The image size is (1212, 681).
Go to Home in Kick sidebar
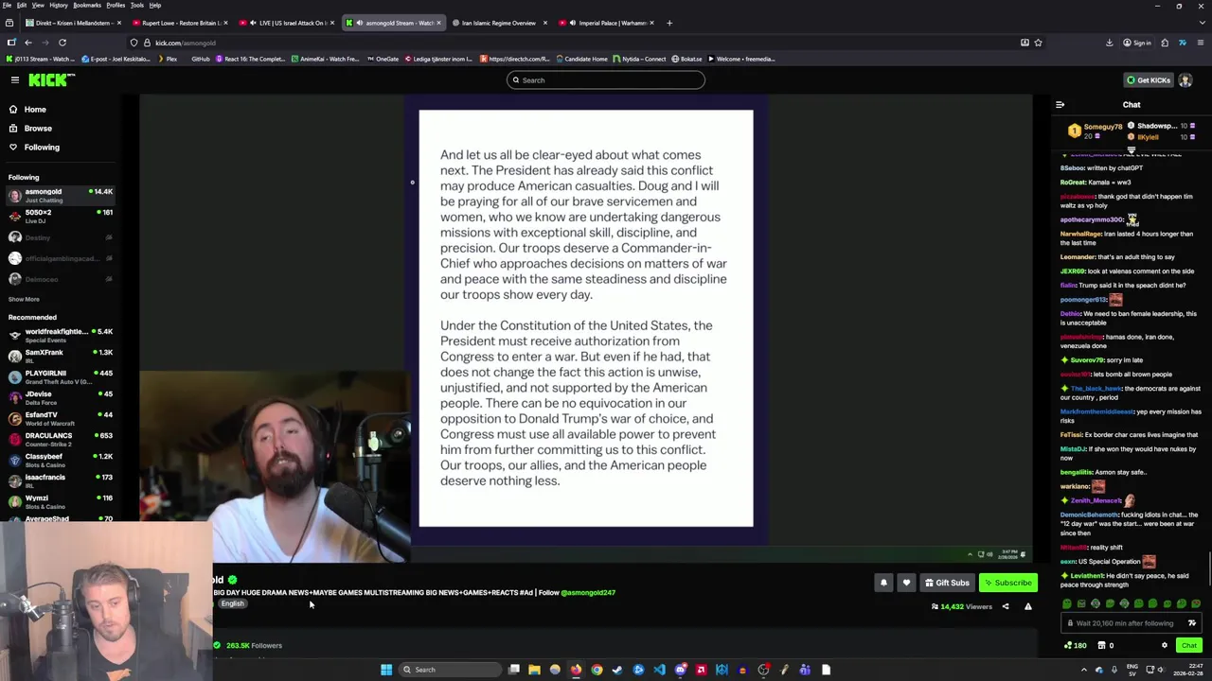click(x=35, y=110)
